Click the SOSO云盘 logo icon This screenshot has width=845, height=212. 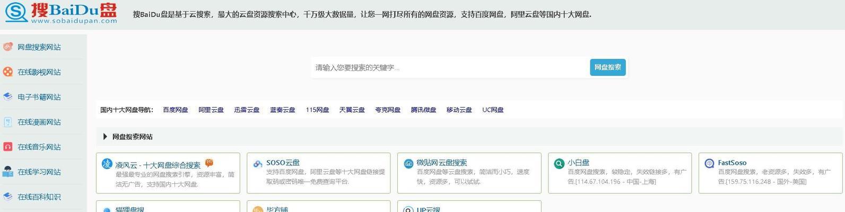pyautogui.click(x=258, y=164)
